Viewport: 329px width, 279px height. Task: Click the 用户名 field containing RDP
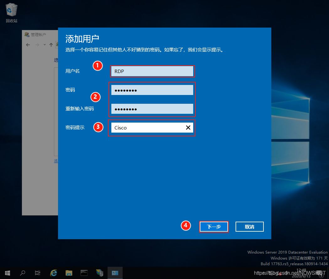(152, 71)
